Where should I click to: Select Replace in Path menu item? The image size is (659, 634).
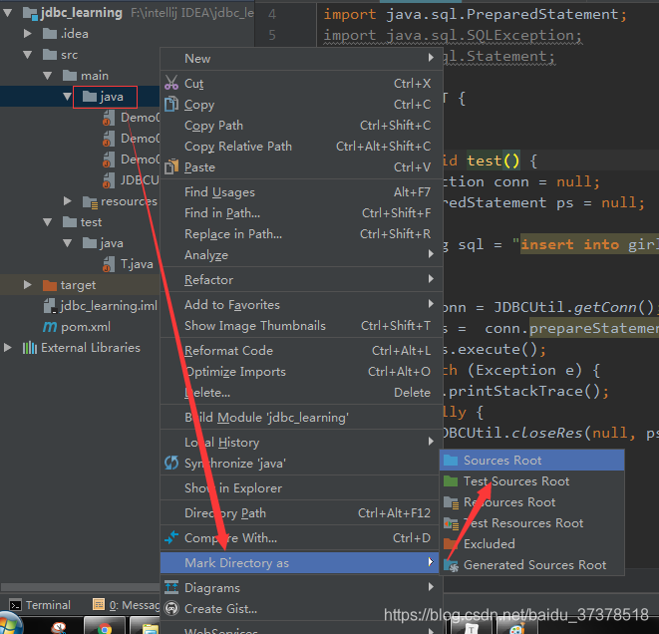click(301, 233)
